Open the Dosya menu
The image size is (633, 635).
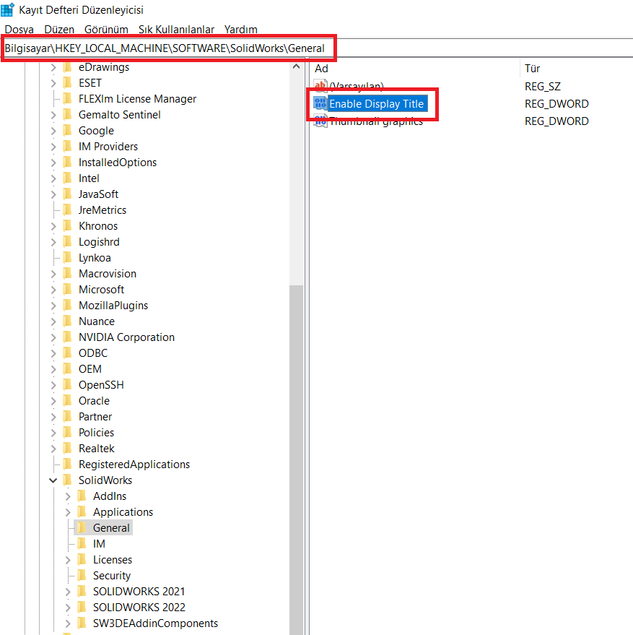click(x=19, y=30)
